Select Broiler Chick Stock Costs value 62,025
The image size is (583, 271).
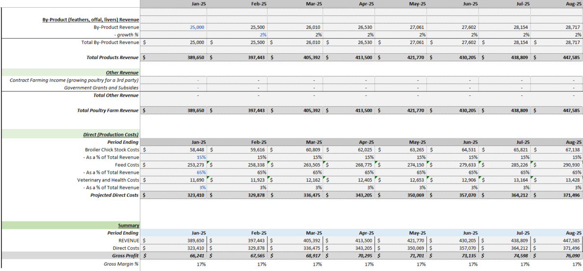click(365, 150)
